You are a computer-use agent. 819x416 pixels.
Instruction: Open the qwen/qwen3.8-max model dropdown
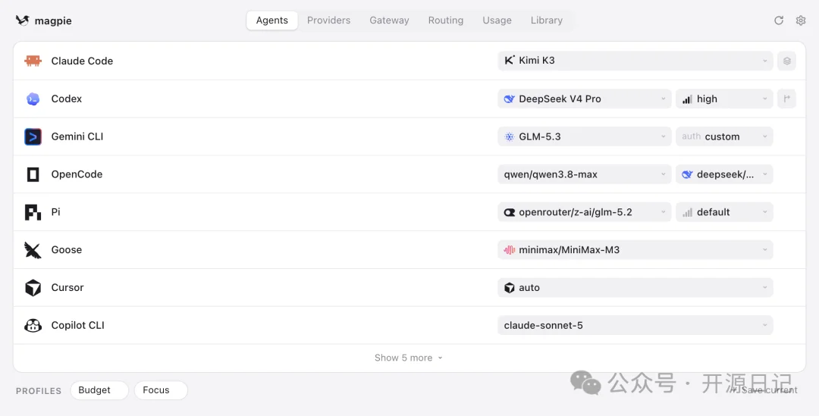585,174
